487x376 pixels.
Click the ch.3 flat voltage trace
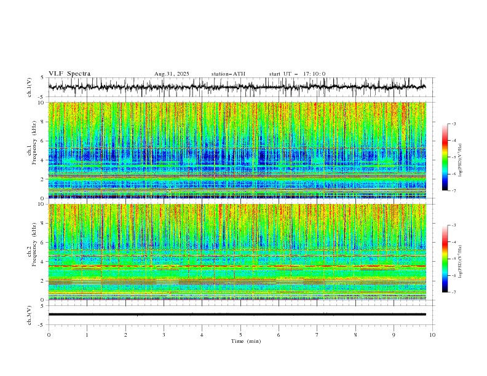(237, 315)
